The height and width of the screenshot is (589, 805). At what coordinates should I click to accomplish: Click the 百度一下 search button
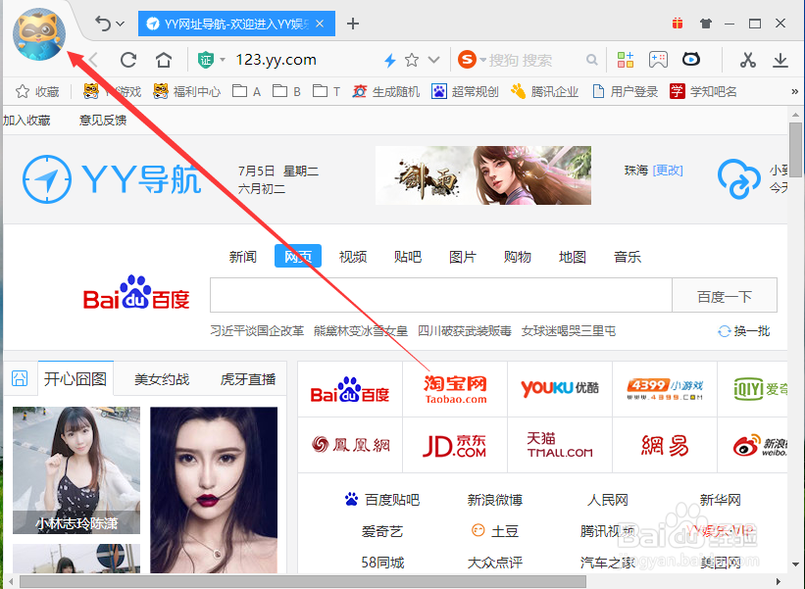click(725, 295)
